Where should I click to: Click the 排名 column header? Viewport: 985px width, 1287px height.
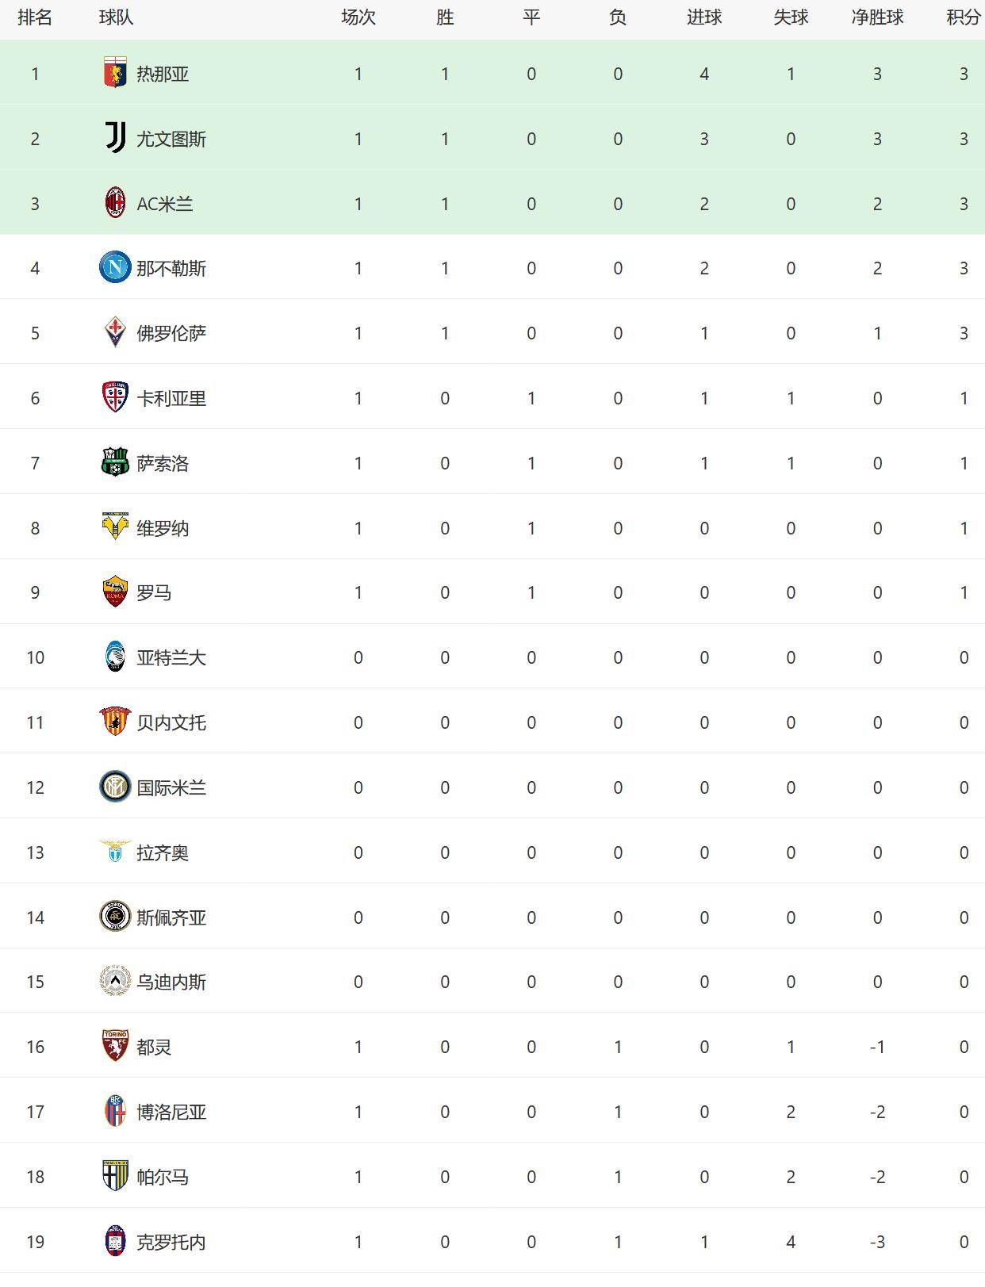click(x=35, y=17)
